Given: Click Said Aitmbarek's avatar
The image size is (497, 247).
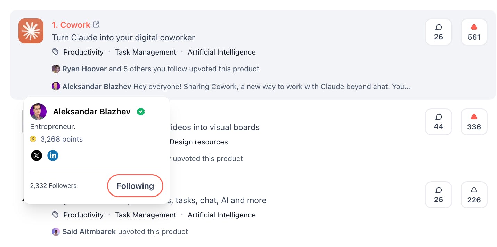Looking at the screenshot, I should tap(56, 232).
